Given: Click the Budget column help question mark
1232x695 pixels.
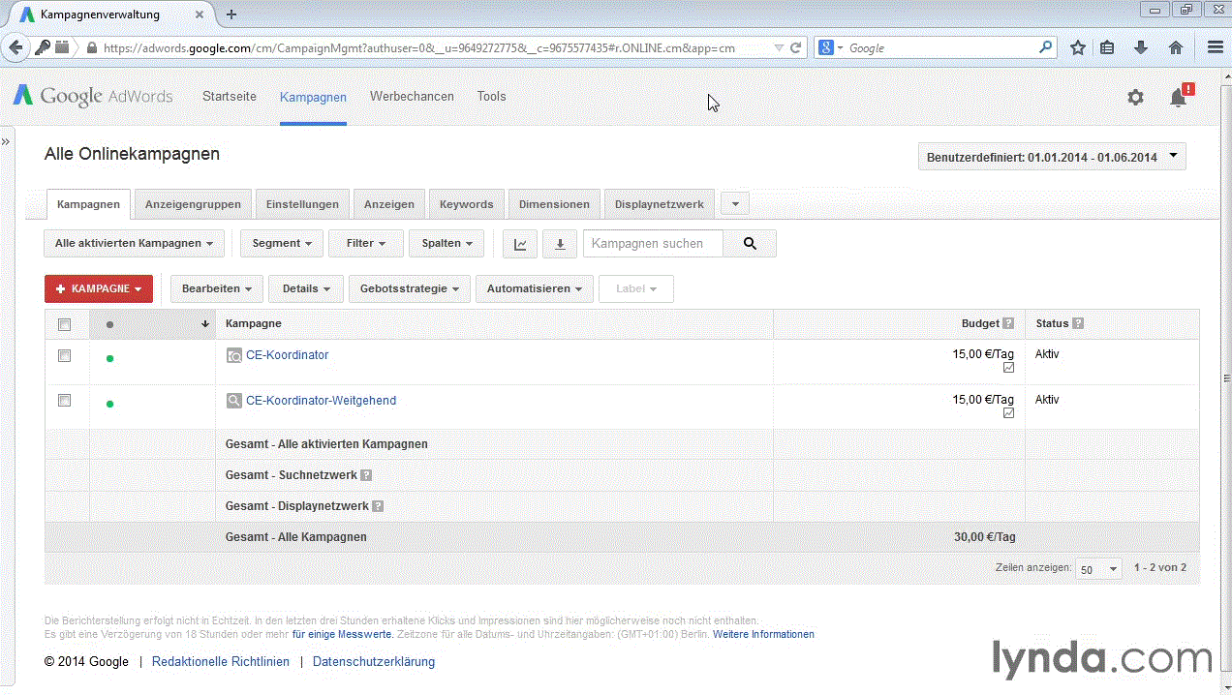Looking at the screenshot, I should point(1008,324).
